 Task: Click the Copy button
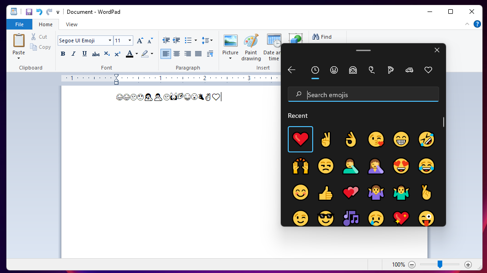coord(41,47)
